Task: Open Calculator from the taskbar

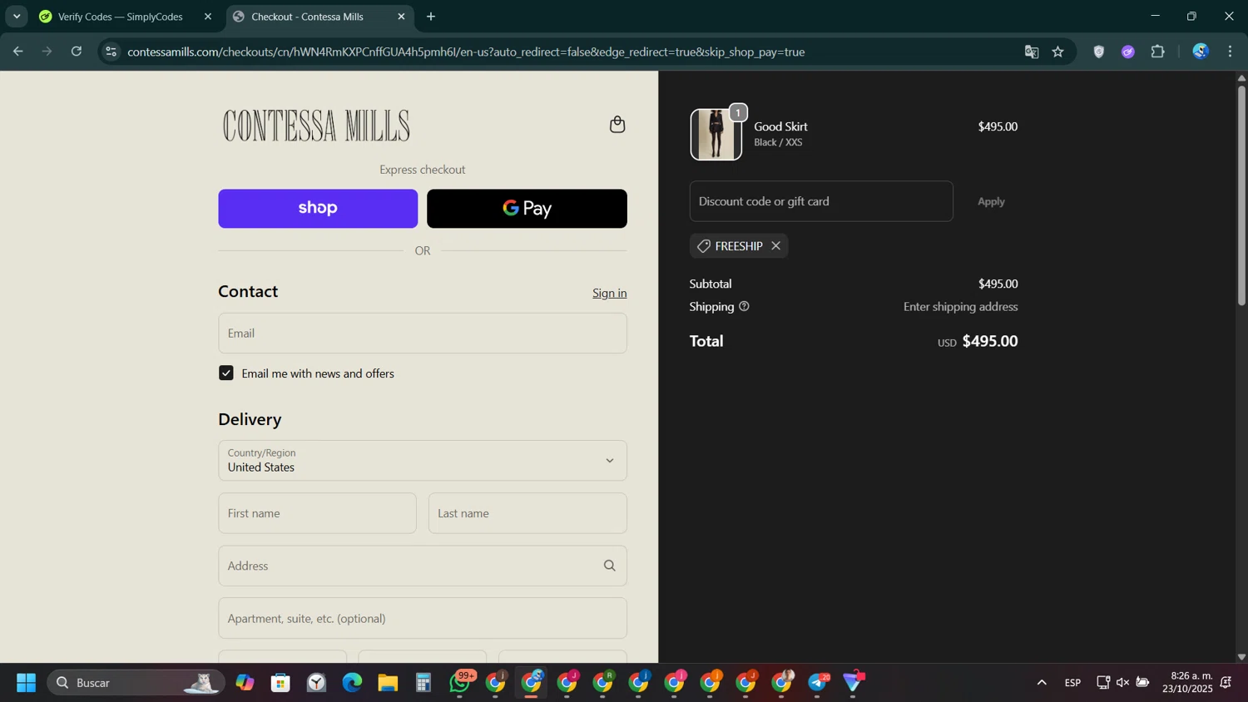Action: click(x=423, y=683)
